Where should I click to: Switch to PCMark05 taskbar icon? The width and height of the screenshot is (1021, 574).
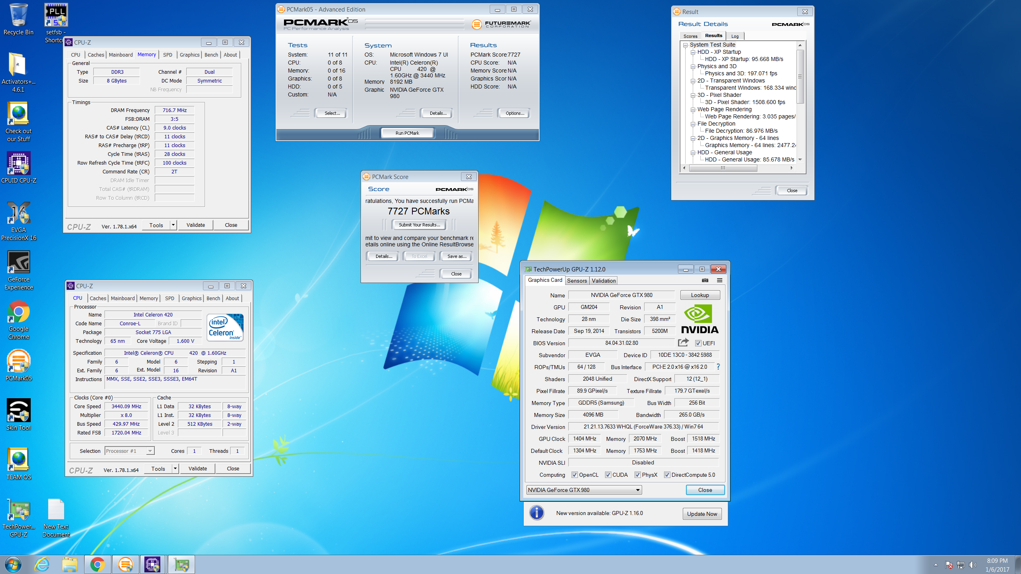click(126, 564)
